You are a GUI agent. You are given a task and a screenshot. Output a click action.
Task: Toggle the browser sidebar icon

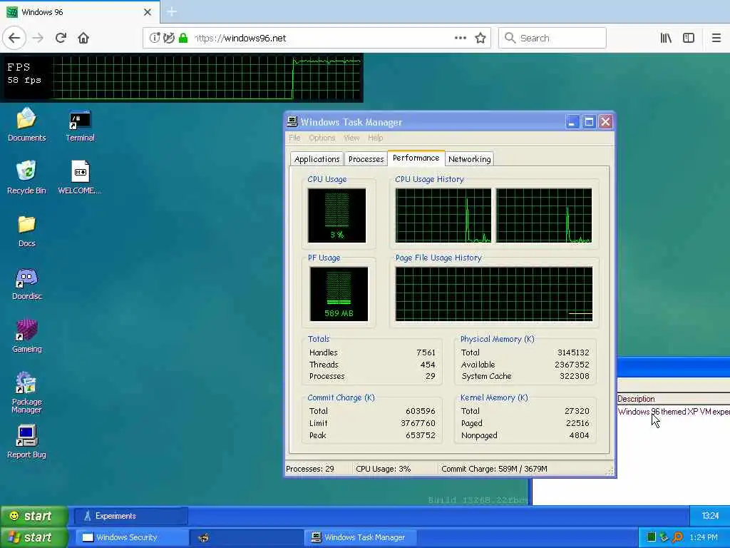pyautogui.click(x=689, y=38)
